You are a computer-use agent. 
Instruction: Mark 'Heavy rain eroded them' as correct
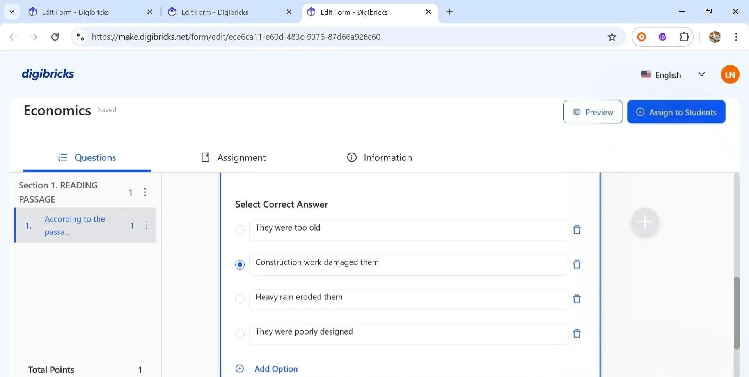pyautogui.click(x=240, y=299)
